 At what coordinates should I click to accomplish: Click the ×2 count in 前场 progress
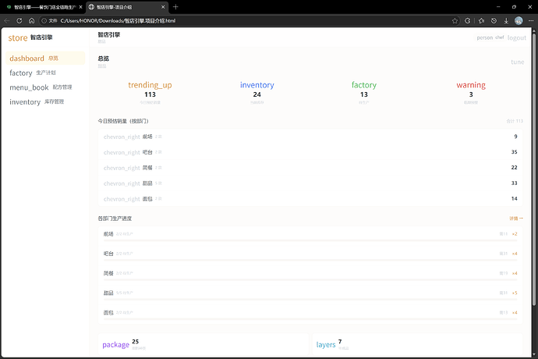tap(515, 234)
